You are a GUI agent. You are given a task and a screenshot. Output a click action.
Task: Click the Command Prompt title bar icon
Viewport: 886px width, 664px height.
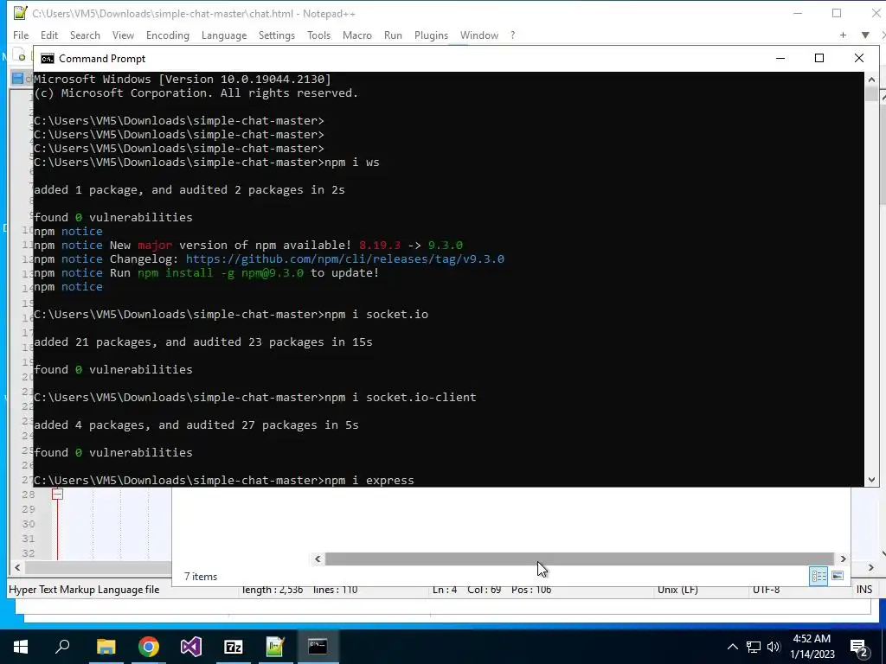(48, 59)
